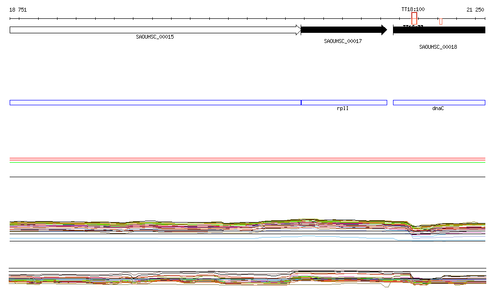Click the green horizontal threshold line
495x295 pixels.
(247, 163)
